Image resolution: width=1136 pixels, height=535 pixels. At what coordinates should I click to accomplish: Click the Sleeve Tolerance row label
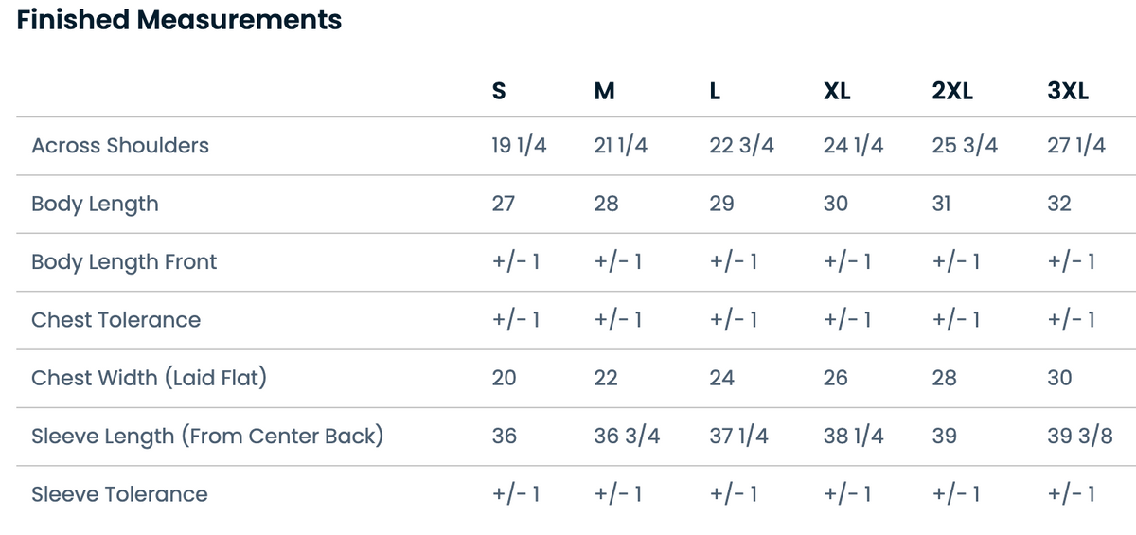tap(119, 494)
